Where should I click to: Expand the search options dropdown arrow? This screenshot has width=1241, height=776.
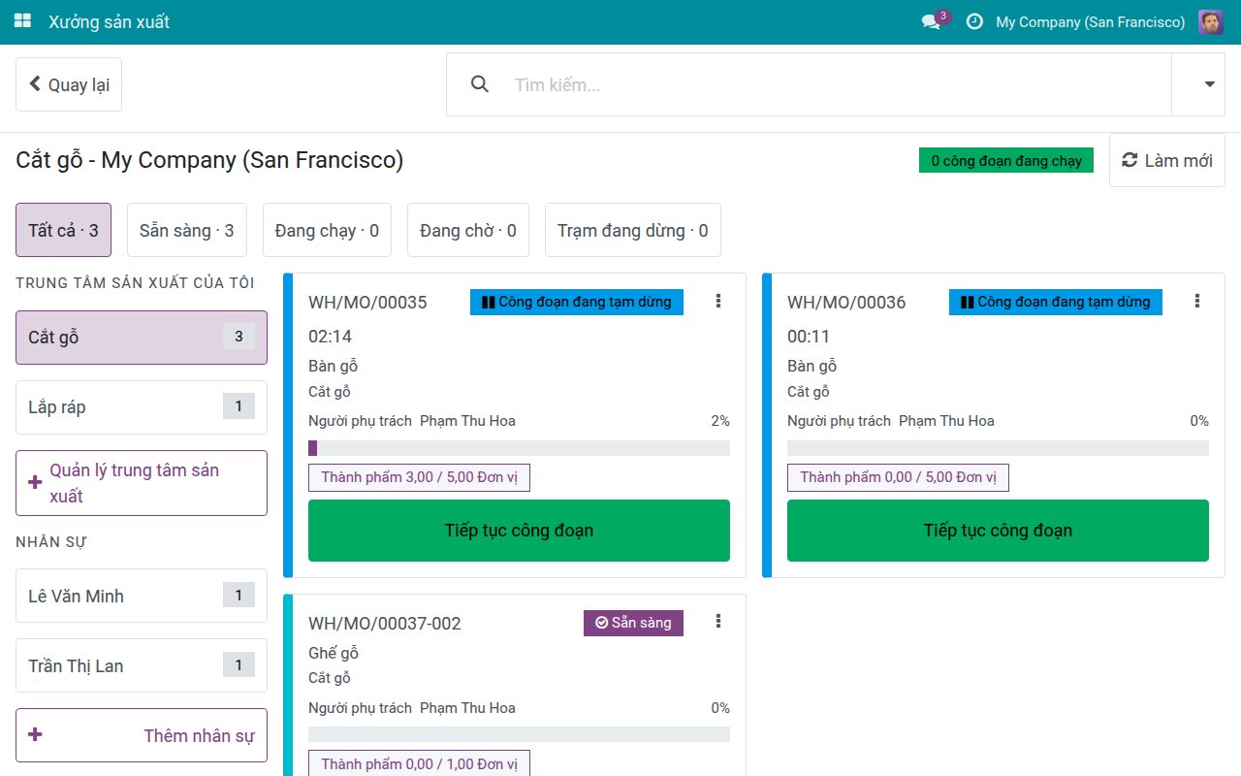point(1210,84)
